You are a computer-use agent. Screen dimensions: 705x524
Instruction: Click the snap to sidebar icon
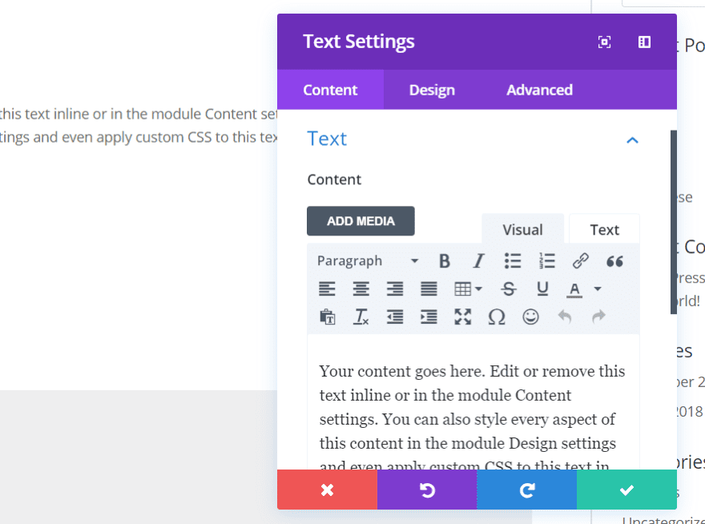pyautogui.click(x=644, y=42)
